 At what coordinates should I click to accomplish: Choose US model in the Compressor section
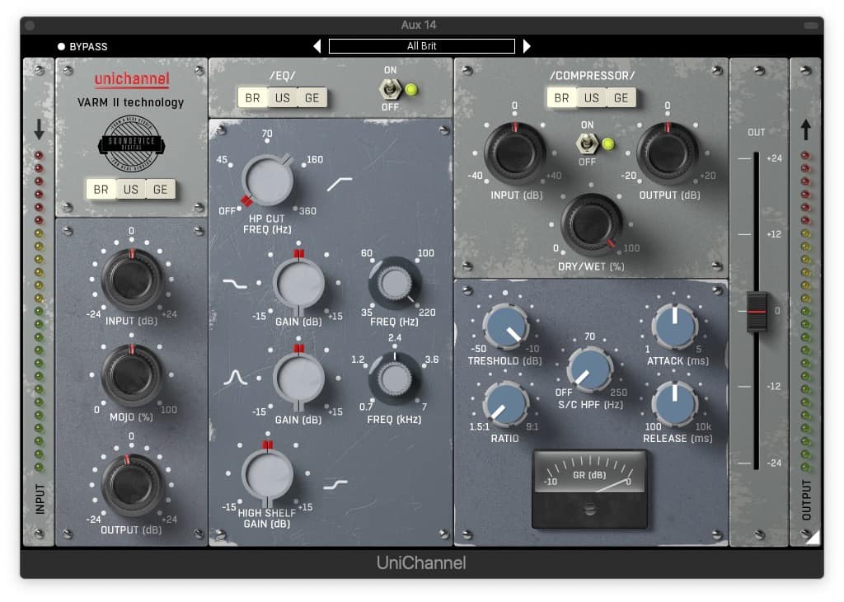pyautogui.click(x=592, y=98)
